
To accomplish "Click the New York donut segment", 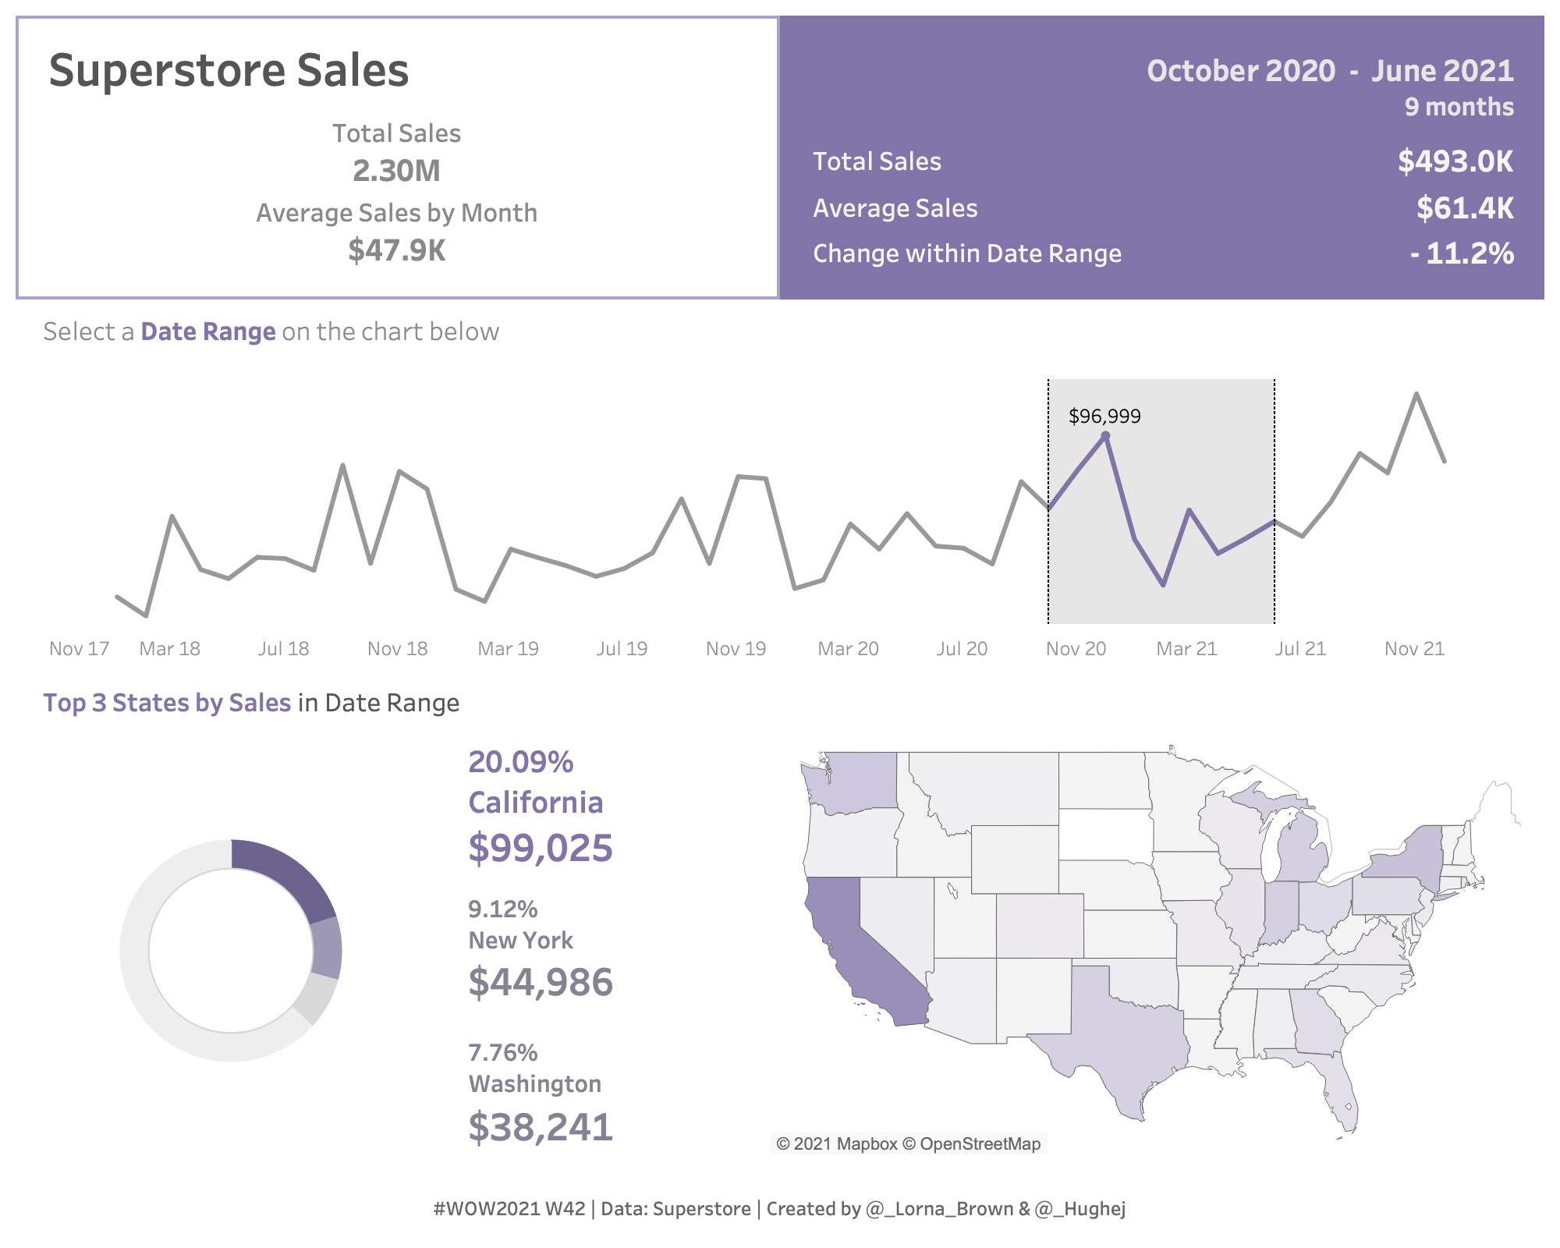I will (x=327, y=947).
